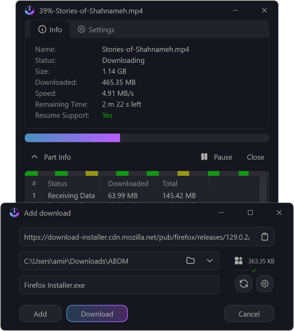This screenshot has height=331, width=294.
Task: Click the pause icon next to Pause label
Action: tap(204, 157)
